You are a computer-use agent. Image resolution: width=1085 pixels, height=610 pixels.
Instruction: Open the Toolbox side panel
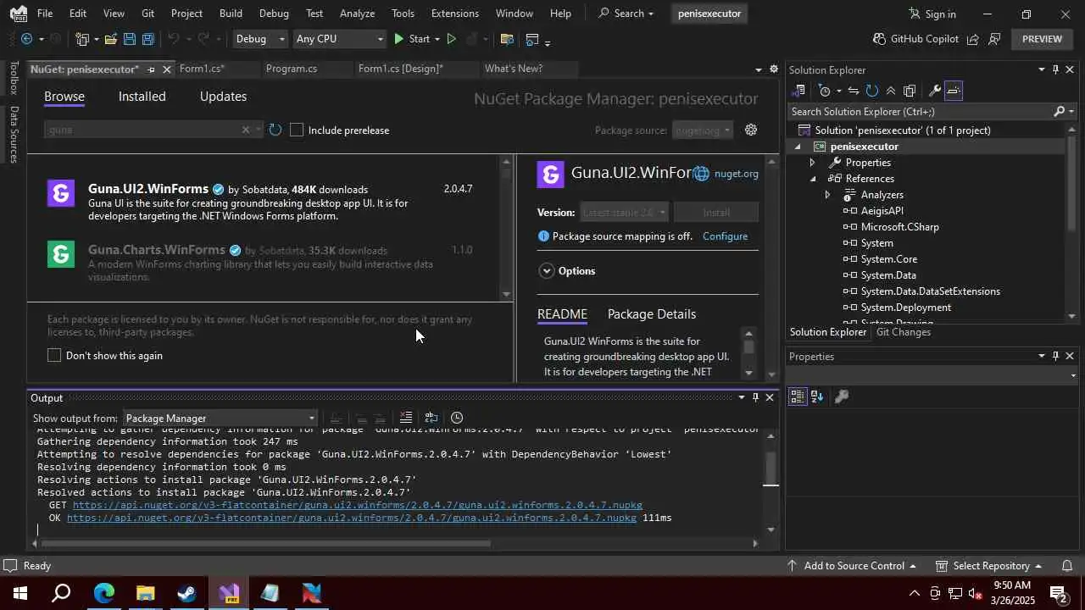[x=14, y=77]
